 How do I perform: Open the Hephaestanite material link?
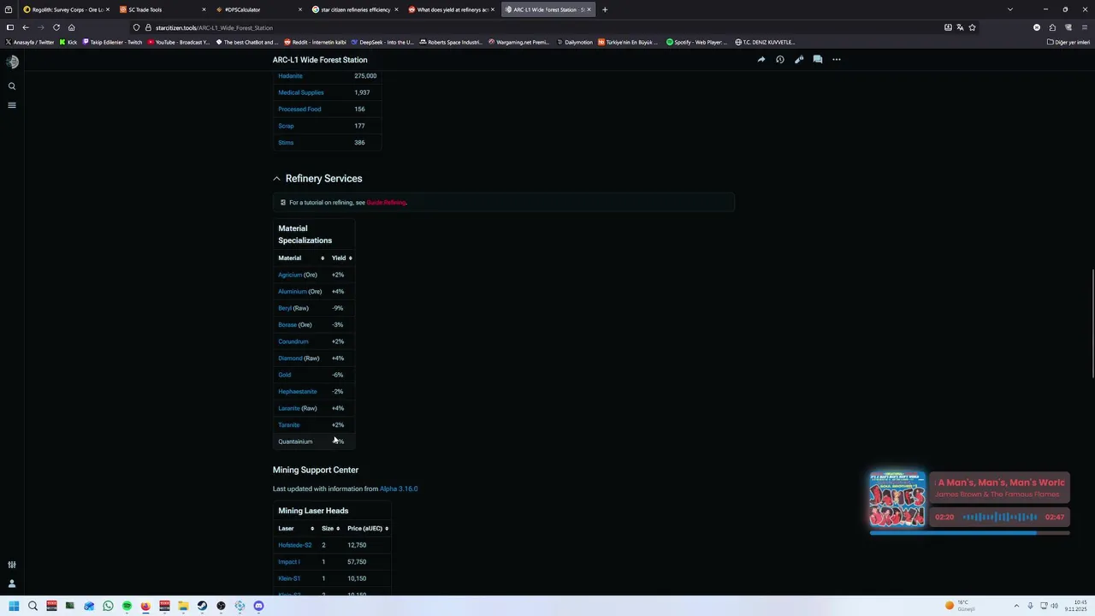298,392
